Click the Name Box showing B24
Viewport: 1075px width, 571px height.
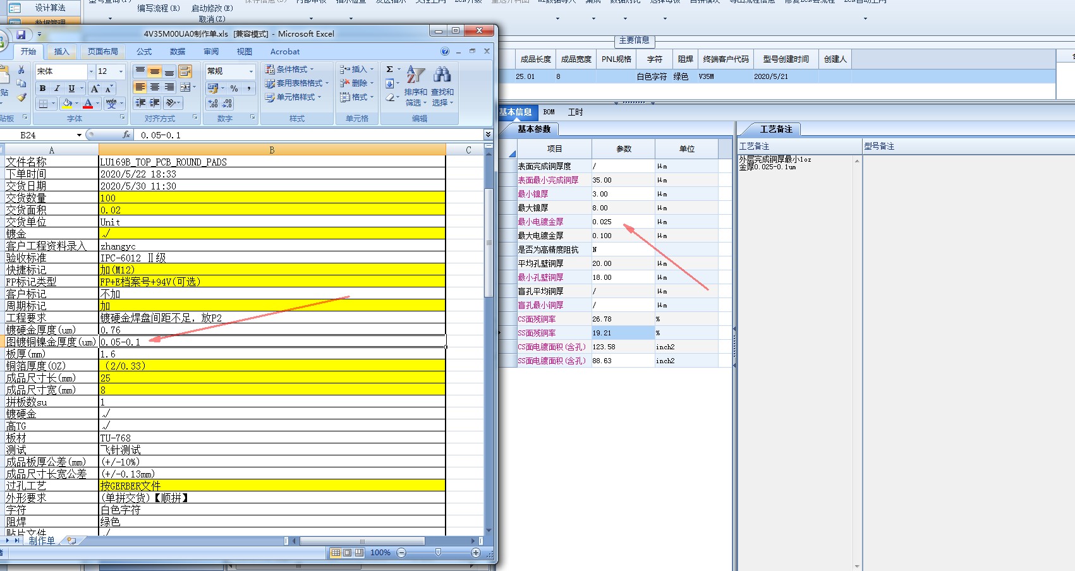tap(38, 135)
